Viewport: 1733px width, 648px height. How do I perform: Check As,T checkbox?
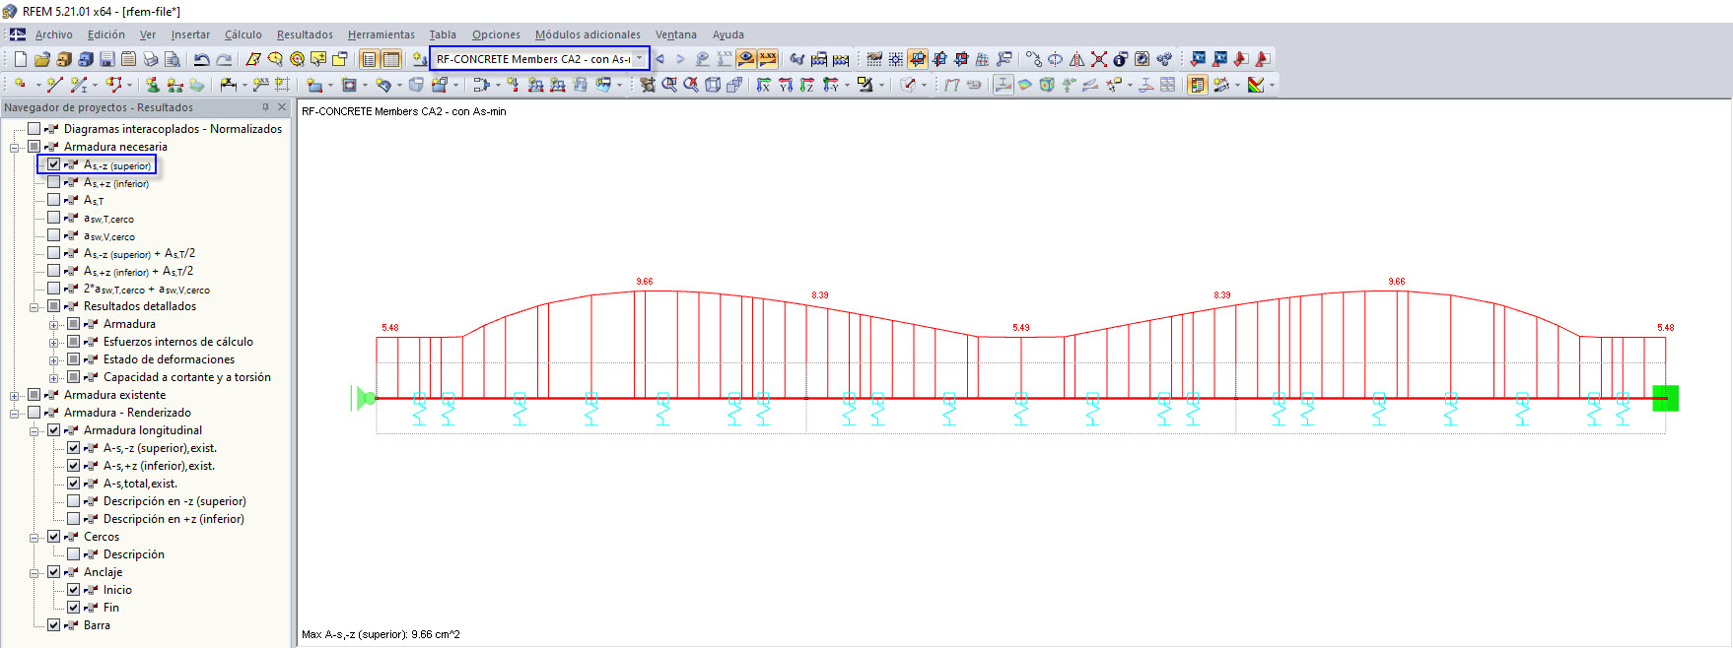tap(54, 200)
